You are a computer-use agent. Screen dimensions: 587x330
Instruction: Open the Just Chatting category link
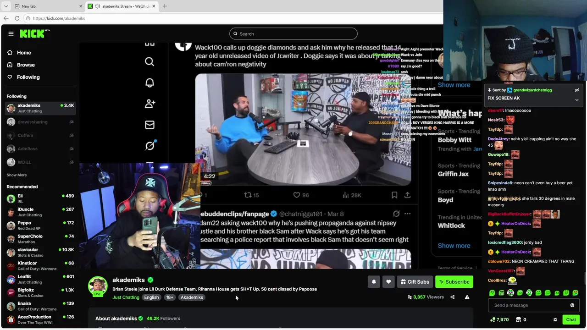(126, 297)
